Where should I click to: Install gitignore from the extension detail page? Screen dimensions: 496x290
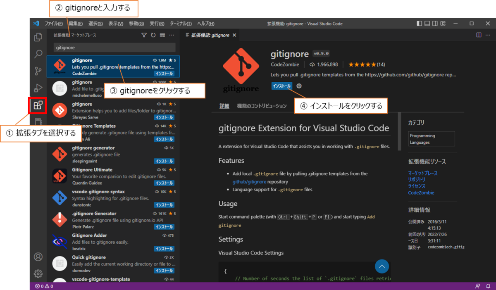282,86
